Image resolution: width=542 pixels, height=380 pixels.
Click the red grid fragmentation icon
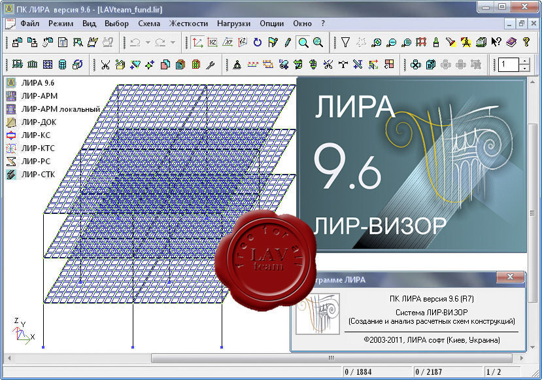(x=421, y=43)
